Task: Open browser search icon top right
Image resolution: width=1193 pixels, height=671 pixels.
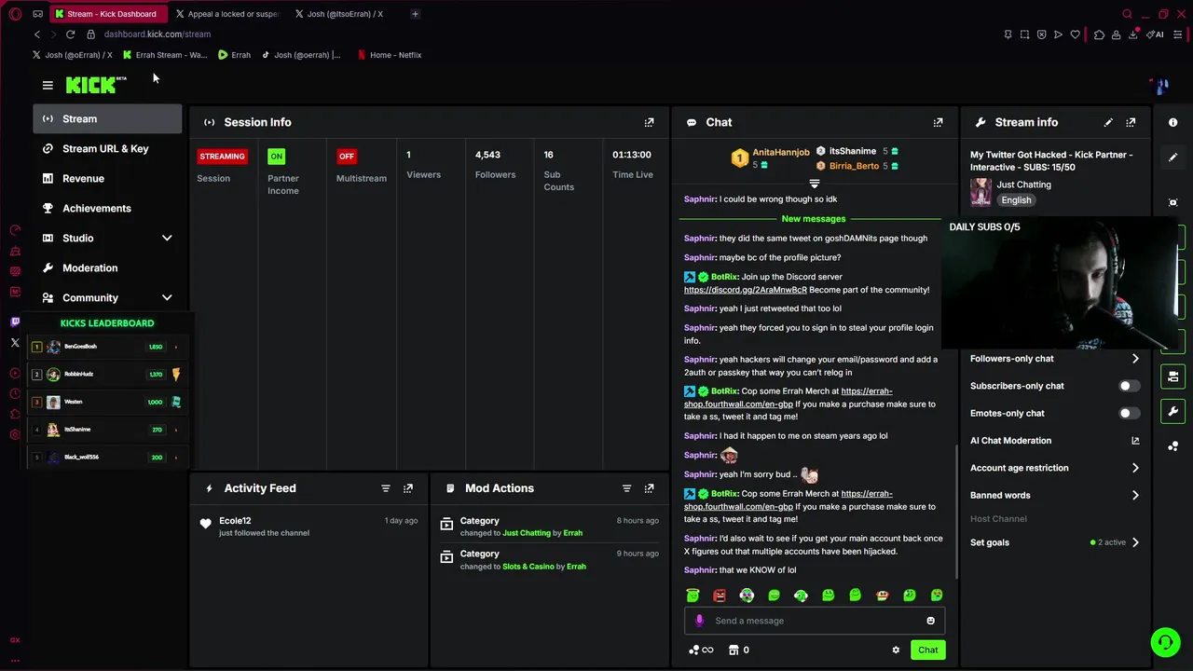Action: point(1127,14)
